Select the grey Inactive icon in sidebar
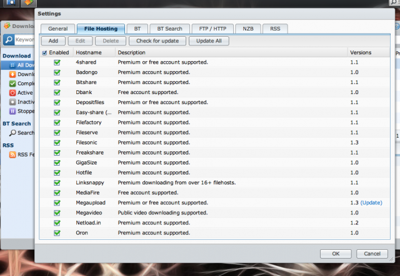Screen dimensions: 400x276 click(12, 102)
